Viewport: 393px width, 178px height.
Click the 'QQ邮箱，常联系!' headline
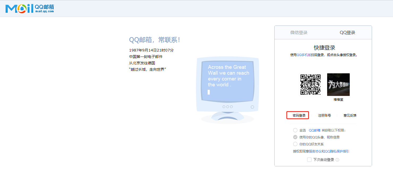point(155,40)
